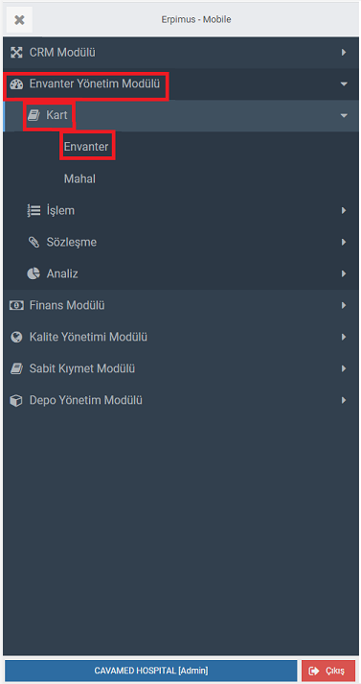Click the Sözleşme paperclip icon

point(34,243)
